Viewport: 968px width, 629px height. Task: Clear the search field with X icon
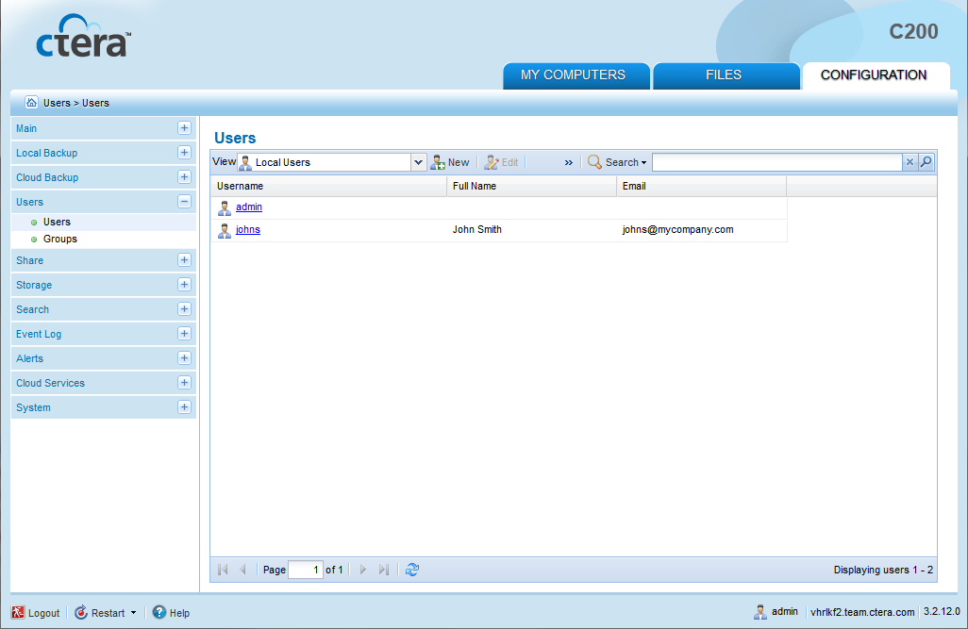910,162
